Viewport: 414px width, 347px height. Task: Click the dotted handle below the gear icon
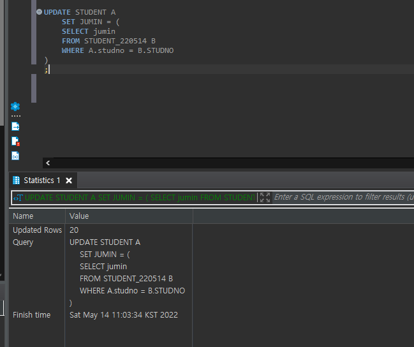[x=16, y=116]
